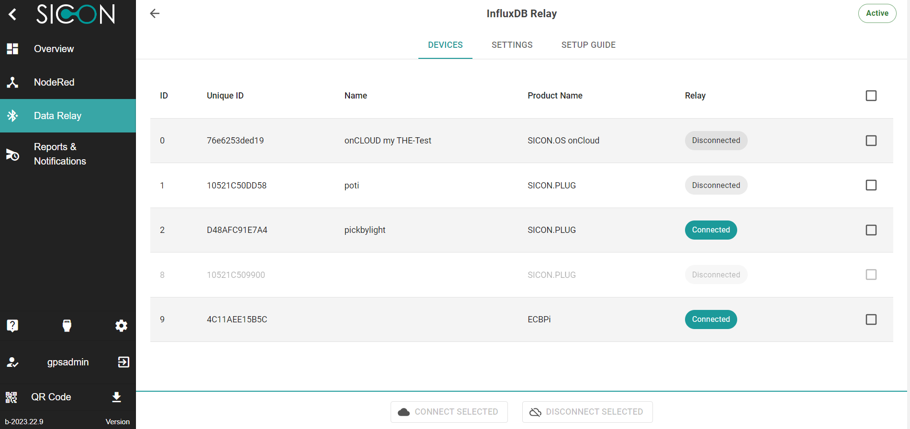The height and width of the screenshot is (429, 910).
Task: Click Unique ID 10521C50DD58
Action: click(x=236, y=186)
